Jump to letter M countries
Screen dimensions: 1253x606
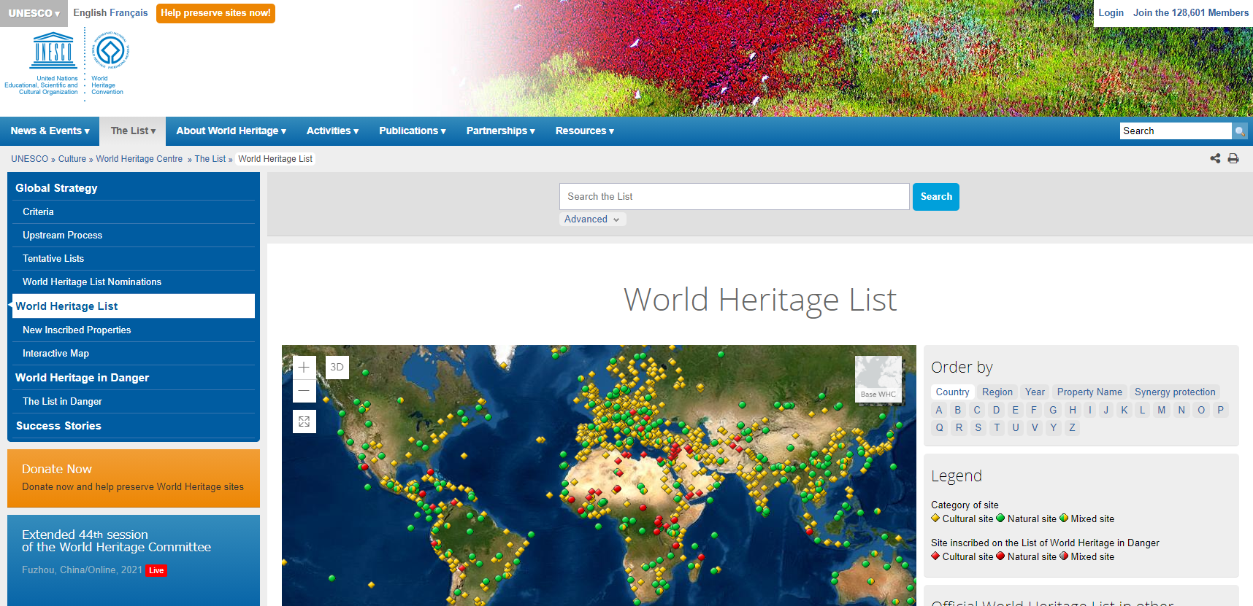point(1162,410)
